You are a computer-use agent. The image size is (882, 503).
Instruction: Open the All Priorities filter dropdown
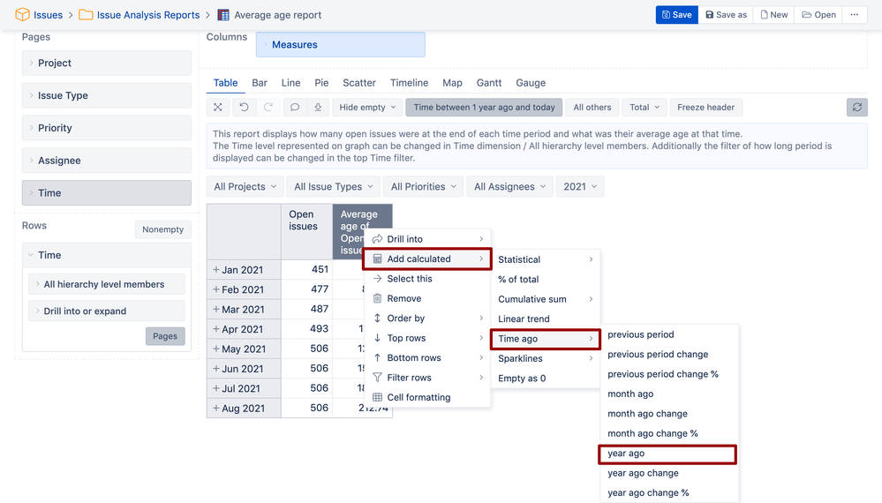pos(424,186)
